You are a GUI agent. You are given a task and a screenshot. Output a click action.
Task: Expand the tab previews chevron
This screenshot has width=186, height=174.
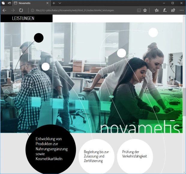click(x=60, y=3)
